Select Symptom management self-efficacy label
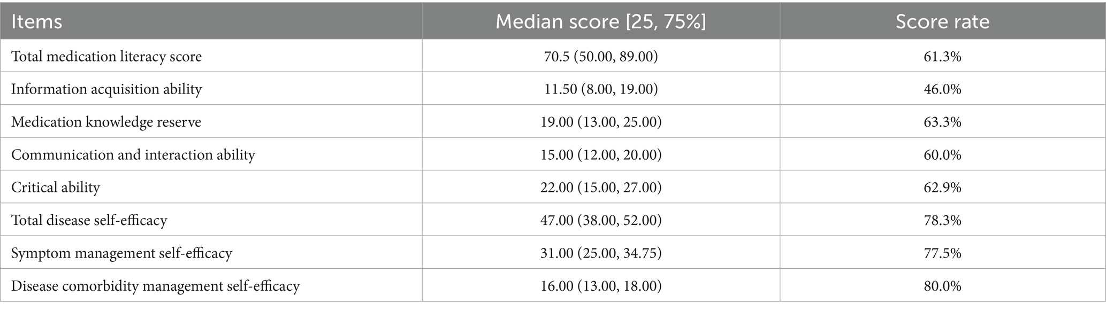The height and width of the screenshot is (311, 1106). pyautogui.click(x=121, y=253)
